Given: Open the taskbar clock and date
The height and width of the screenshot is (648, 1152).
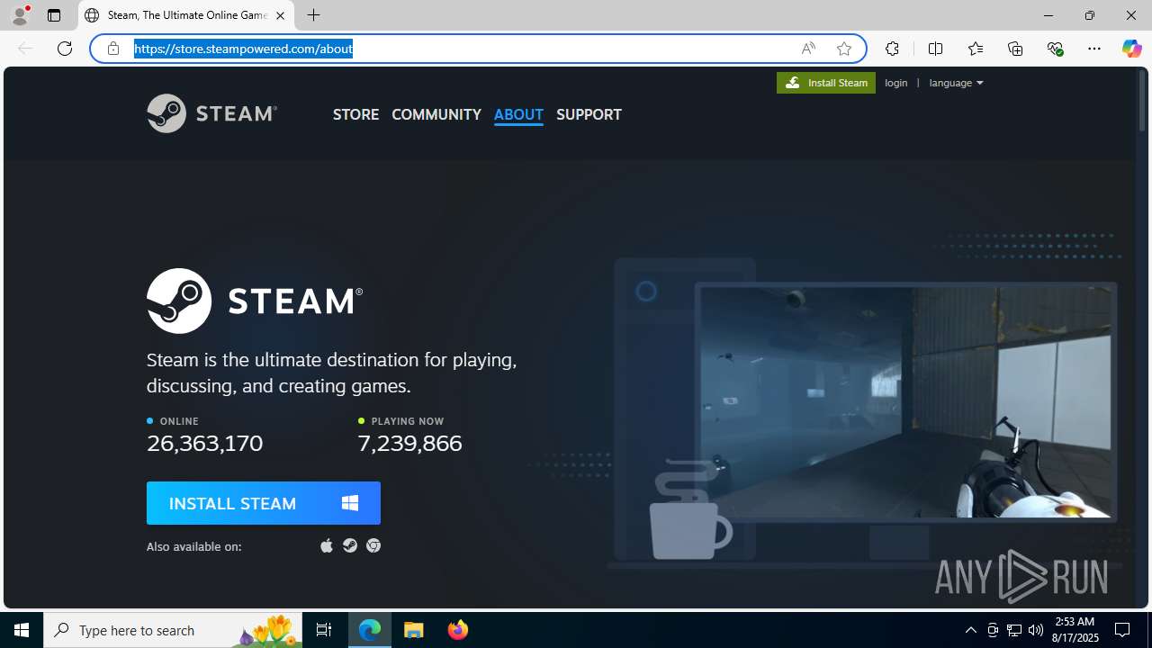Looking at the screenshot, I should pos(1075,630).
